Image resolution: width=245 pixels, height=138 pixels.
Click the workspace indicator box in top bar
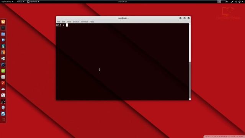point(219,2)
